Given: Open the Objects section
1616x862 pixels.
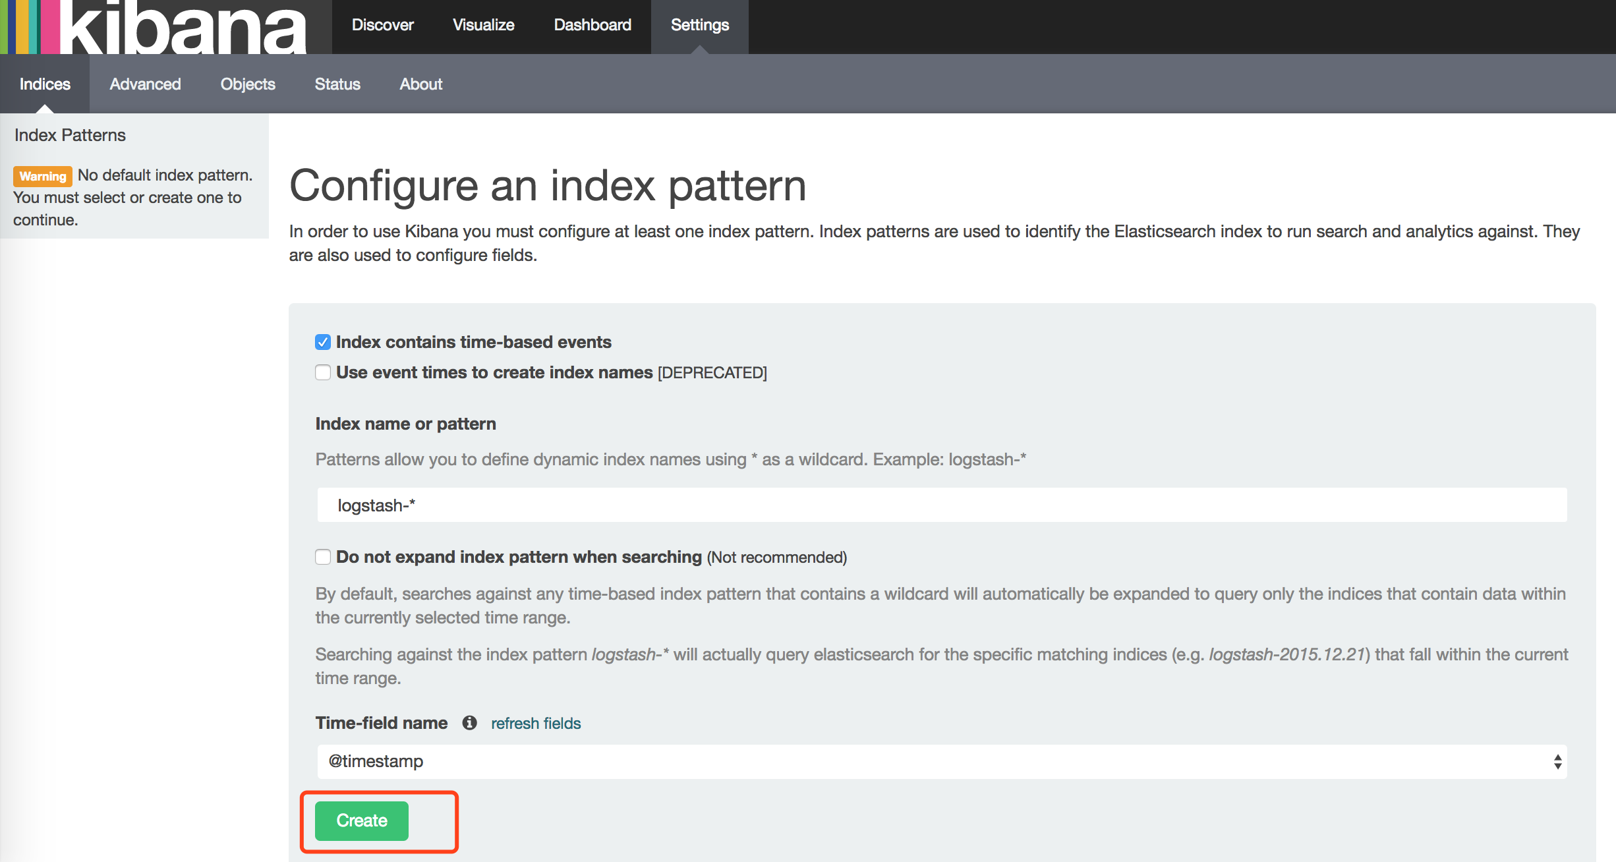Looking at the screenshot, I should [248, 84].
